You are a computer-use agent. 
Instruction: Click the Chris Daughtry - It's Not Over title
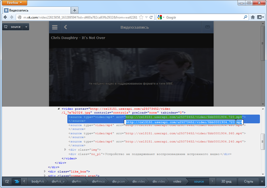(78, 38)
